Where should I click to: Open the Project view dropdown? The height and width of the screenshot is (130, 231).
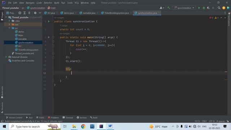click(x=10, y=13)
